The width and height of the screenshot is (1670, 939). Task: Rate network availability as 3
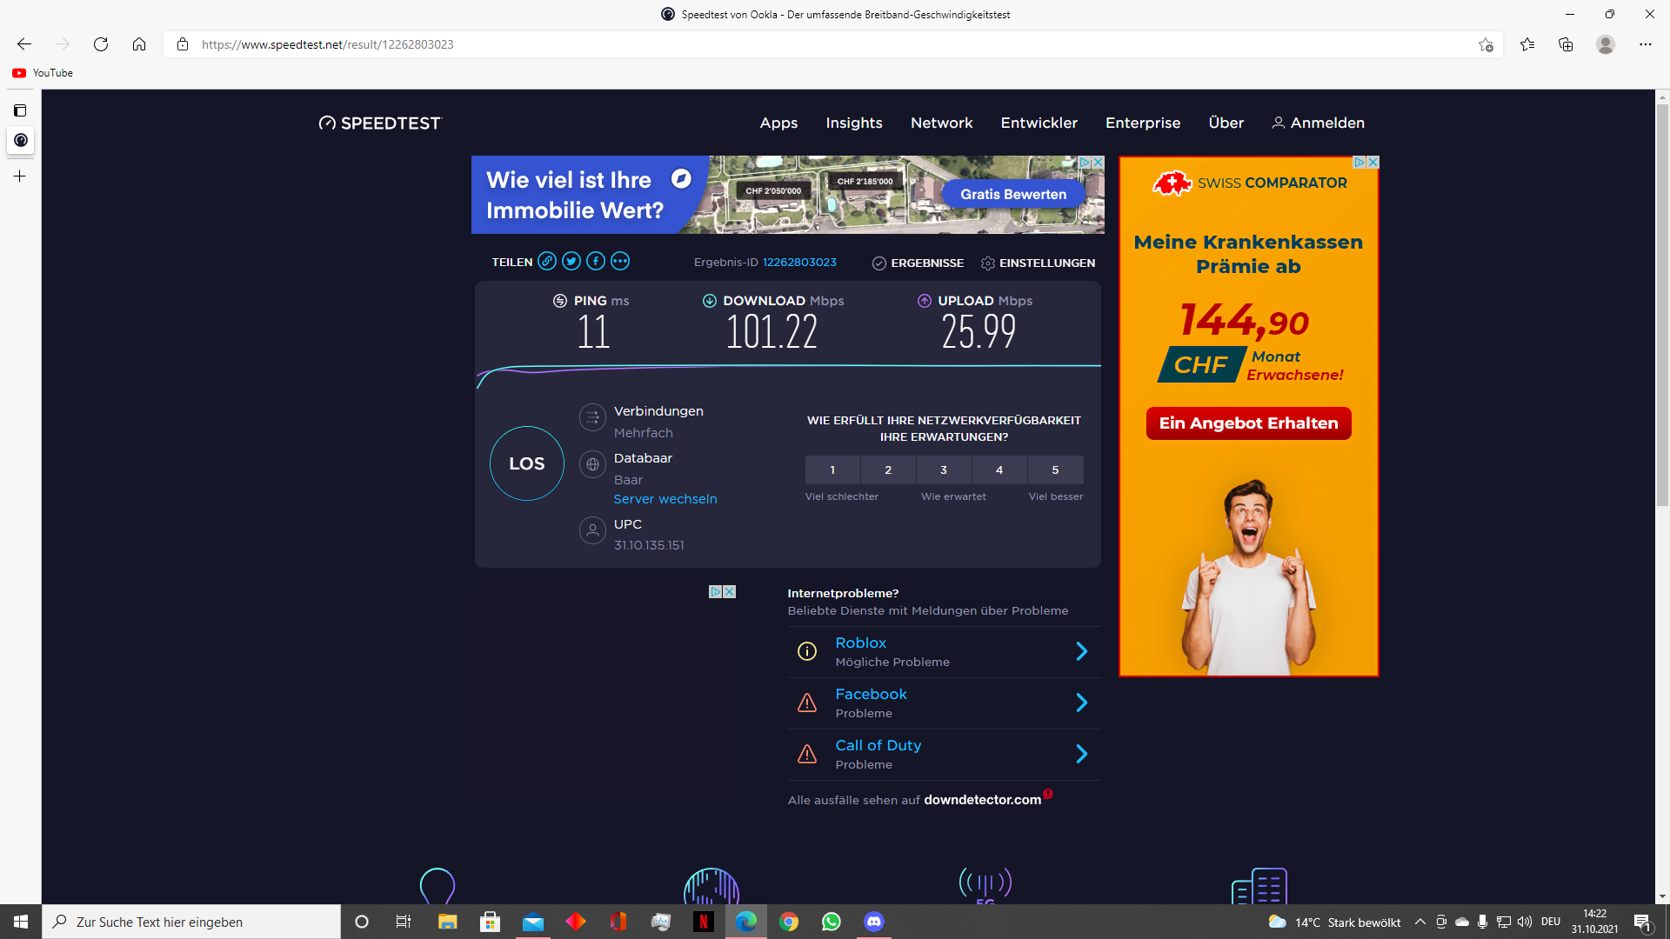[x=944, y=470]
